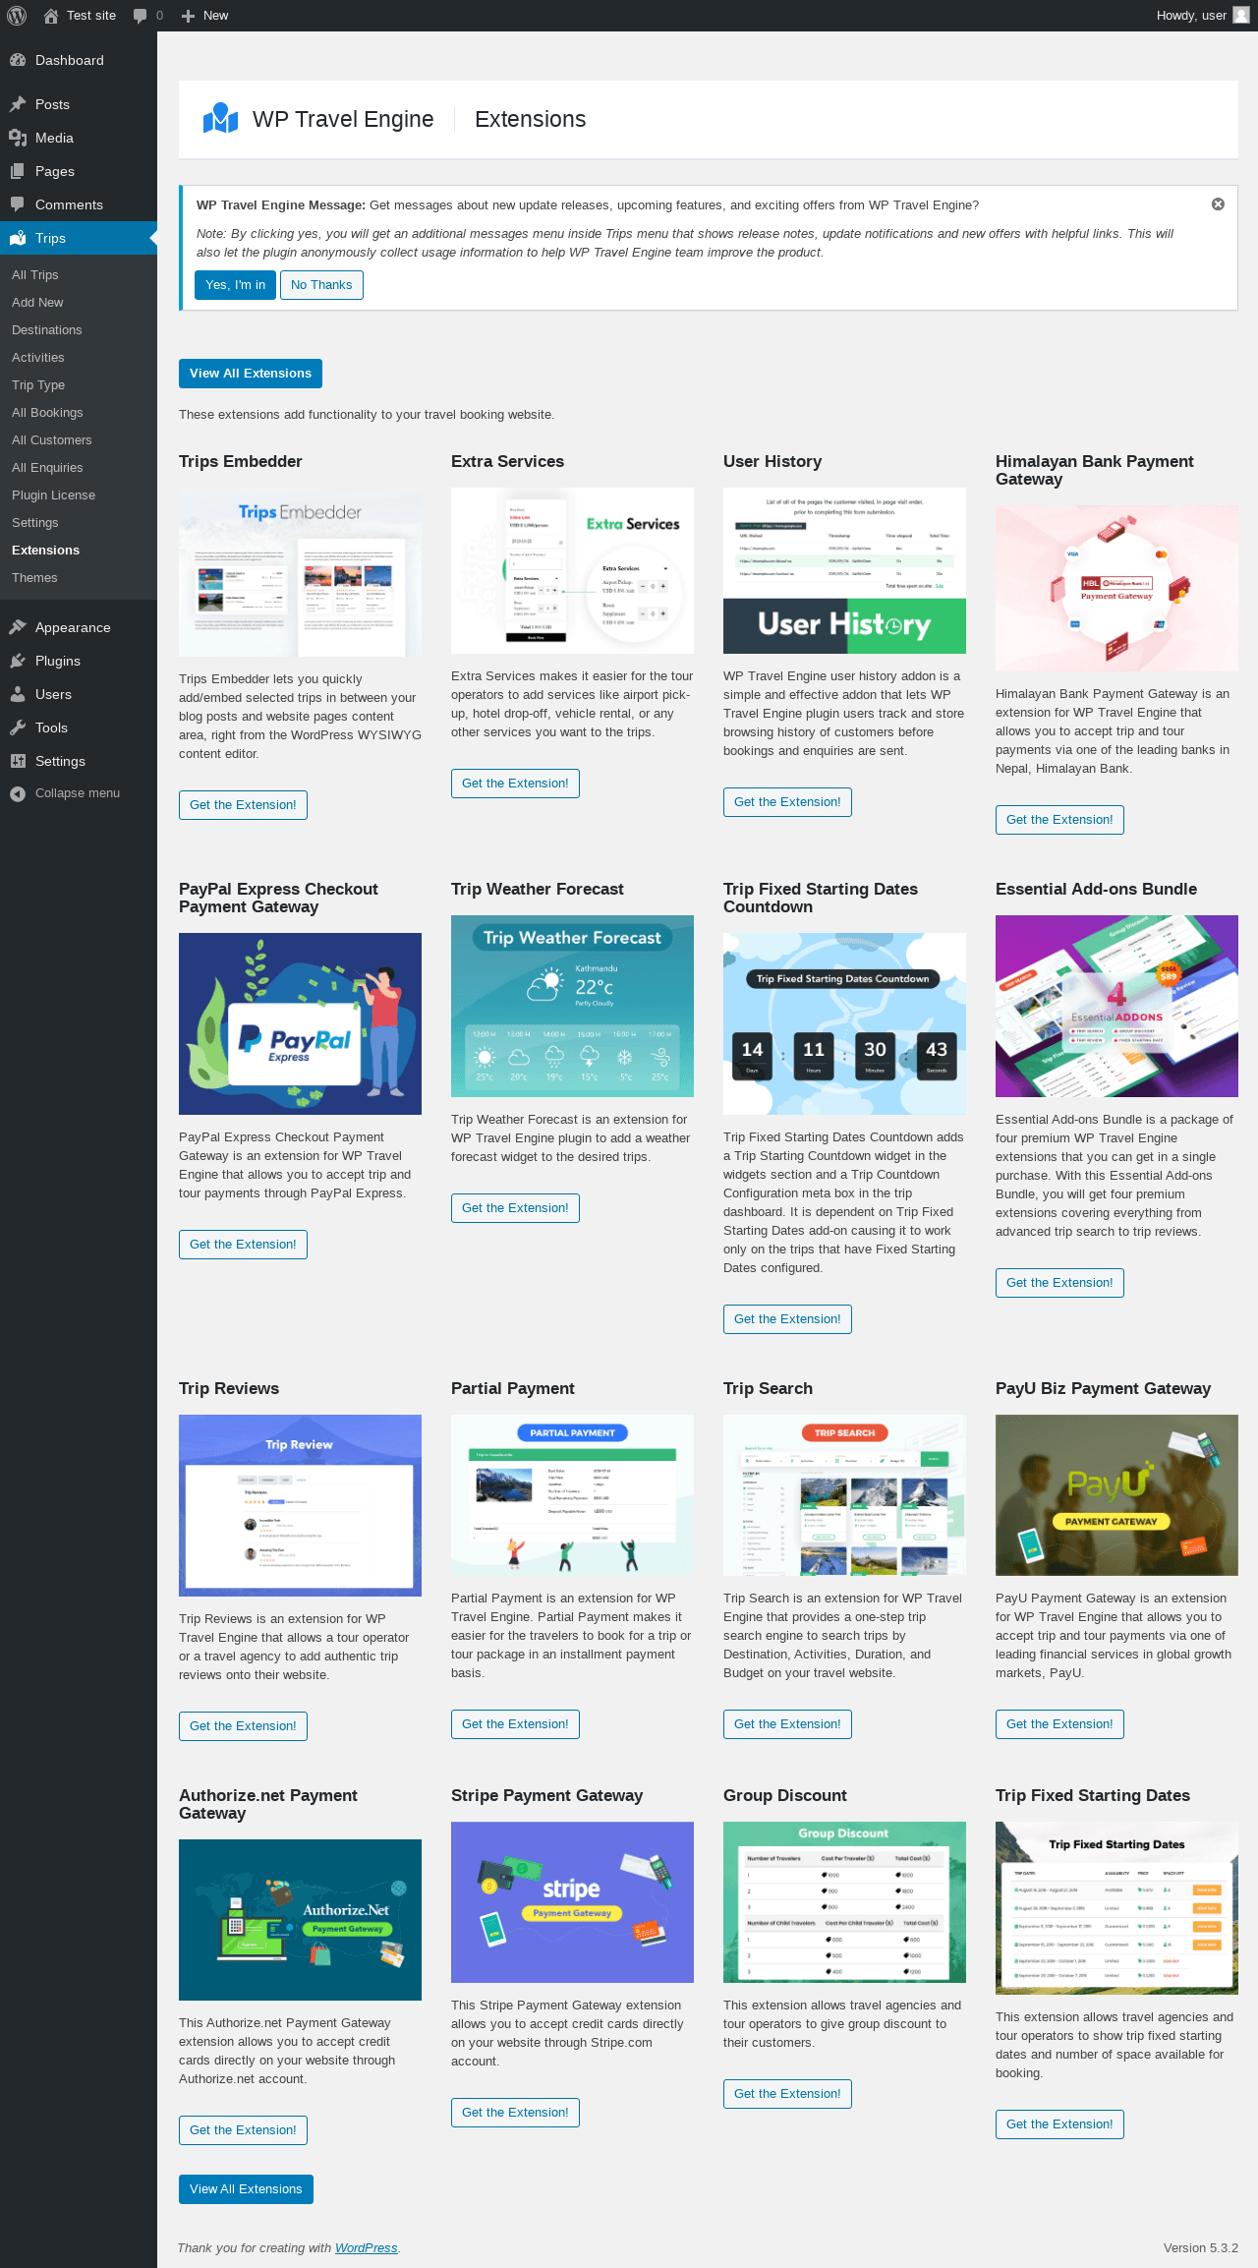Click the Stripe Payment Gateway thumbnail
The image size is (1258, 2268).
pyautogui.click(x=572, y=1902)
